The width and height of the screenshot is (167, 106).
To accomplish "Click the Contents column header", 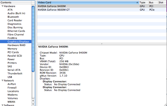I will point(16,2).
